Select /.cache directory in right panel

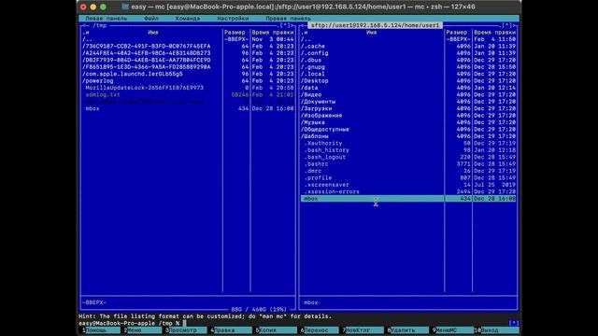coord(408,46)
